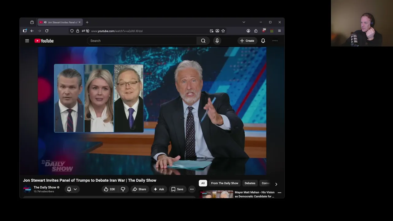Go to the YouTube home logo

44,41
